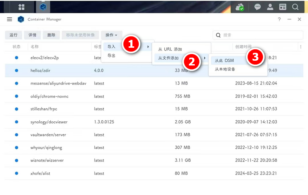Select the elecv2/elecv2p image name
Screen dimensions: 308x195
44,58
